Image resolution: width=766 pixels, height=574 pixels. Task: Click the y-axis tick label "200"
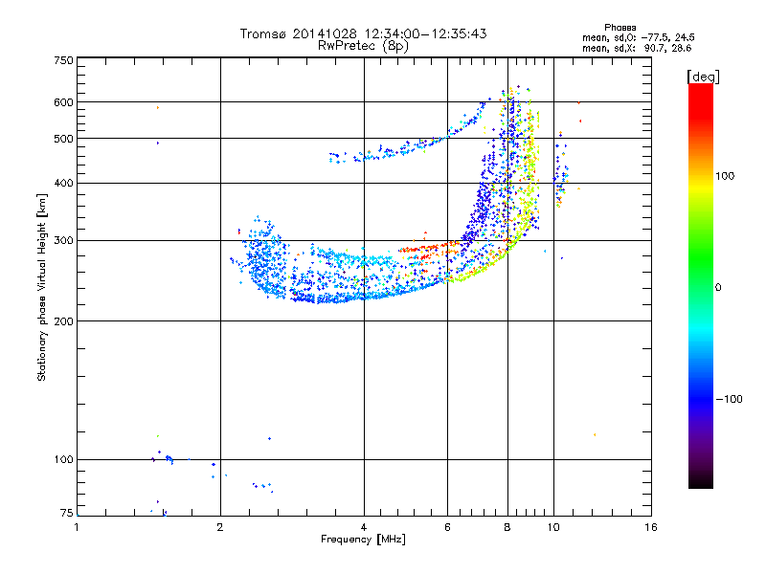tap(63, 321)
